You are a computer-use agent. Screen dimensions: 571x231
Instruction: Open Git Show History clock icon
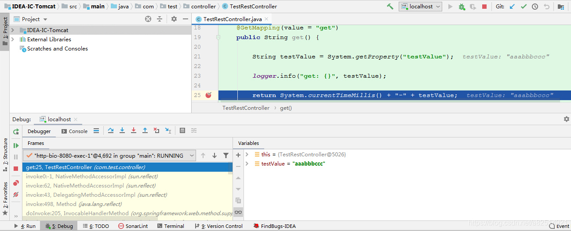tap(535, 7)
